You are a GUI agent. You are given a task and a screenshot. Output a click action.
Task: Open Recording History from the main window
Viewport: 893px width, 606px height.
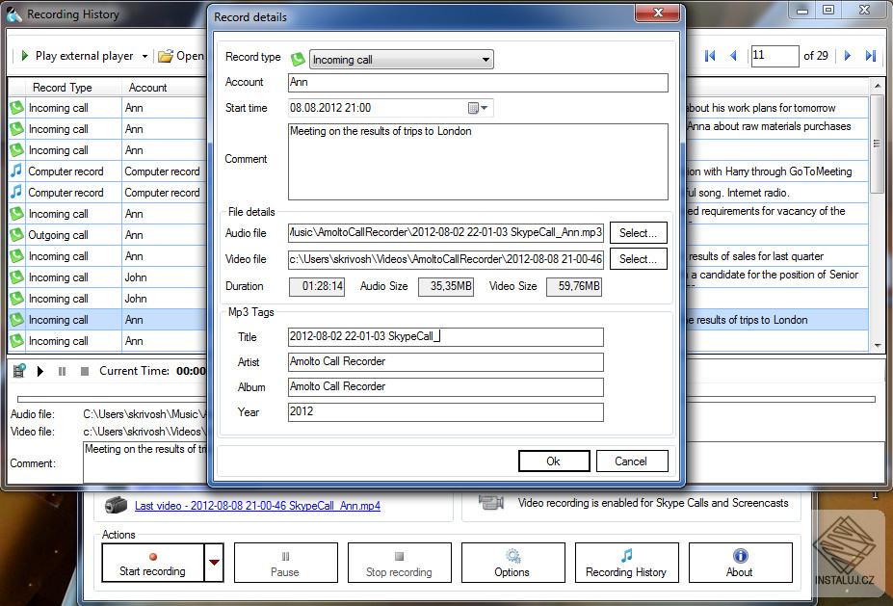(626, 563)
